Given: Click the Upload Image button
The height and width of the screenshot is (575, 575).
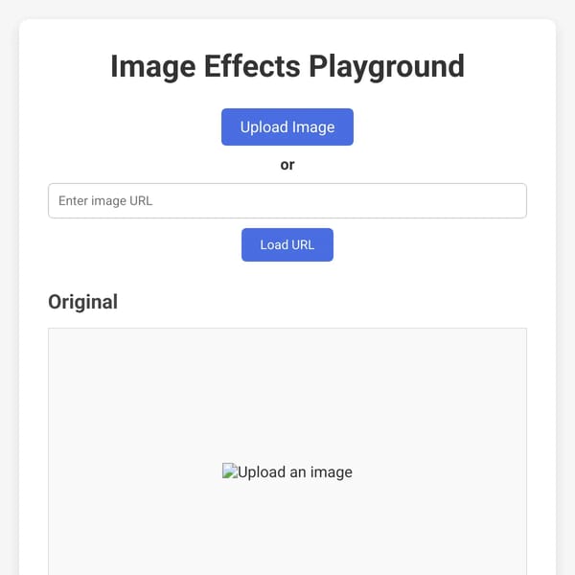Looking at the screenshot, I should (x=287, y=126).
